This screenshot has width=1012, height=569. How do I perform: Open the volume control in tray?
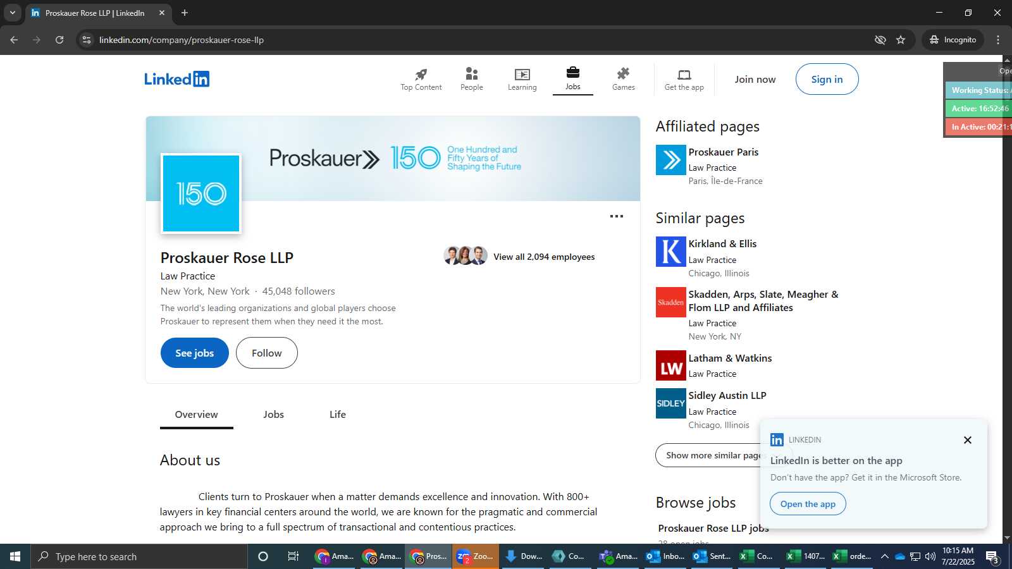930,556
